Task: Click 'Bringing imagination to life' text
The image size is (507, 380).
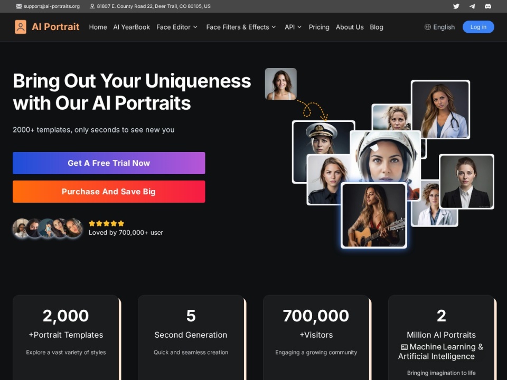Action: [x=441, y=373]
